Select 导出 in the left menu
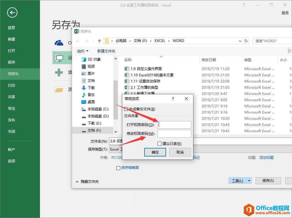292x218 pixels. pyautogui.click(x=12, y=108)
